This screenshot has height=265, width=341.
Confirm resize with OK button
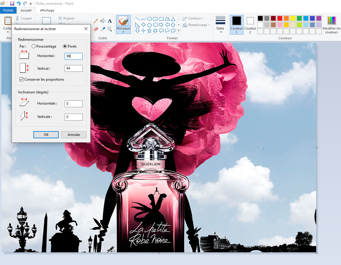tap(46, 134)
